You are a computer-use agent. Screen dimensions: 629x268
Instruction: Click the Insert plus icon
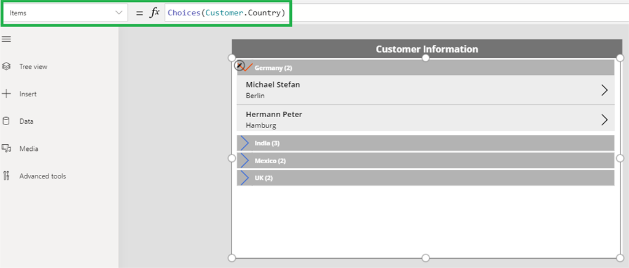coord(6,94)
